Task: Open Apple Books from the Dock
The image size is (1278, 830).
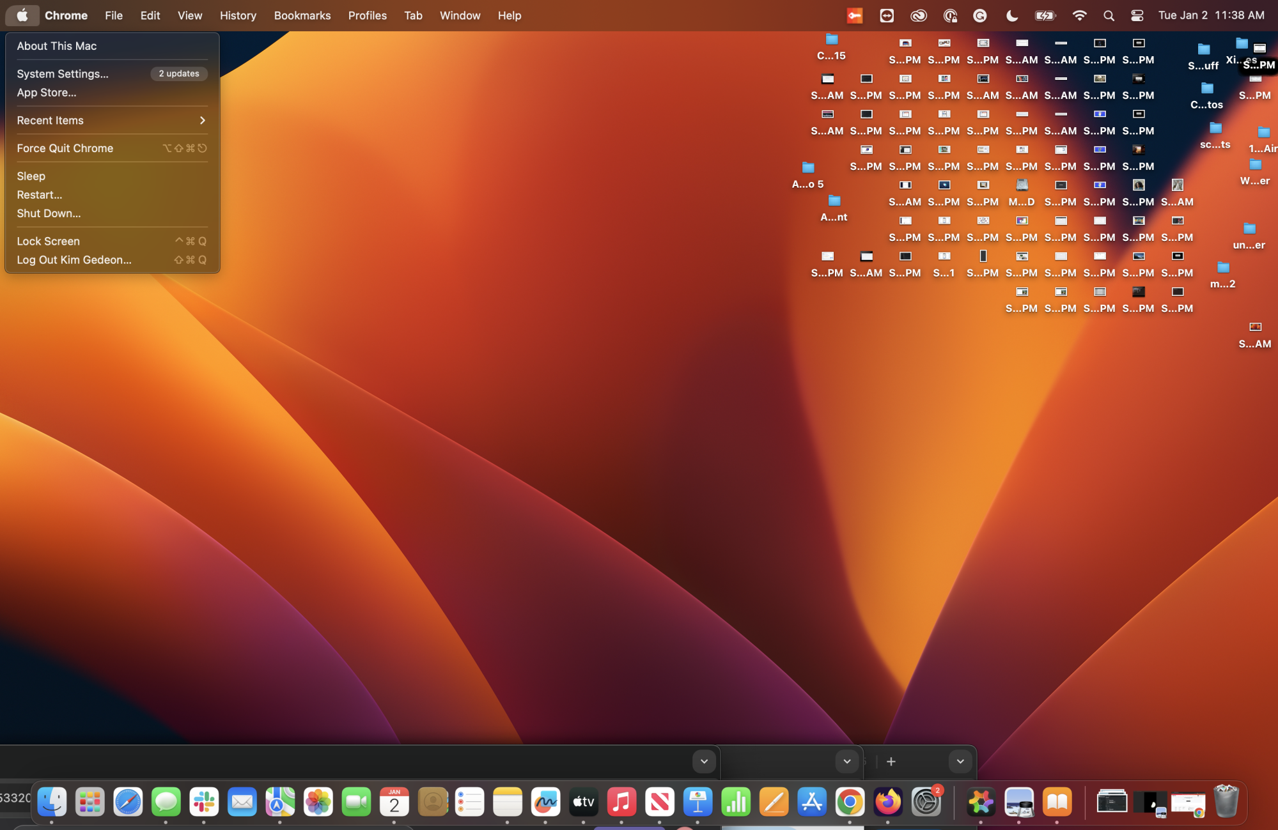Action: click(x=1057, y=802)
